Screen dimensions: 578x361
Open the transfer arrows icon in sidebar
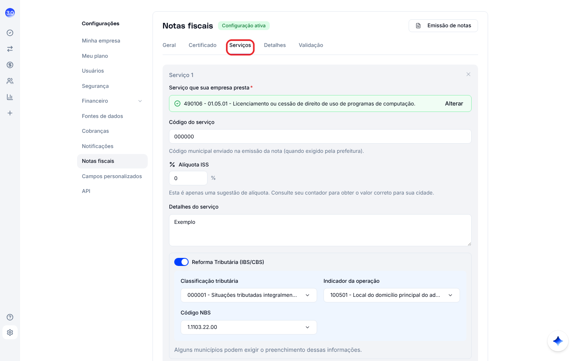[10, 49]
